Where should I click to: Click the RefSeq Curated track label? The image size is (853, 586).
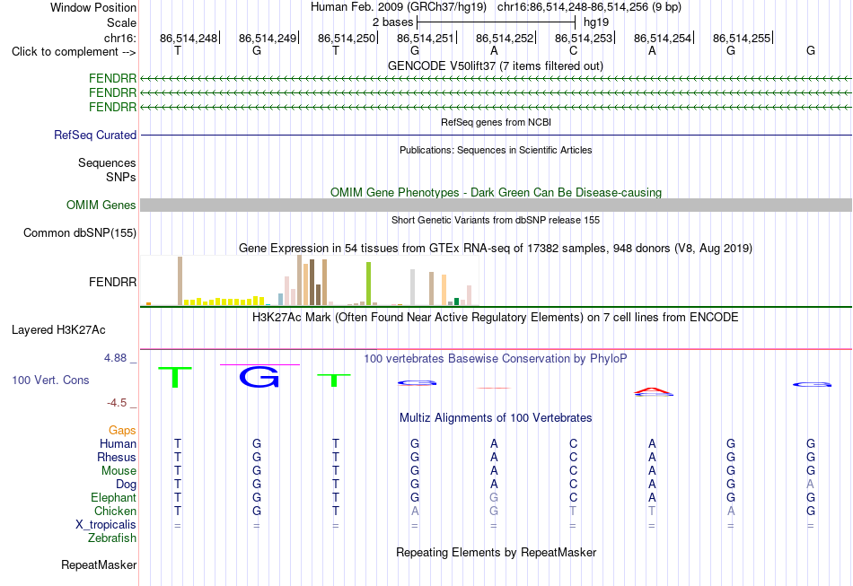coord(95,135)
